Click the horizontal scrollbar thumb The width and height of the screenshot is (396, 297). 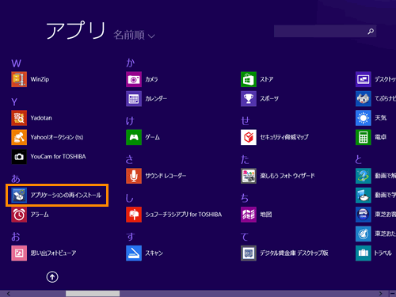click(x=93, y=294)
